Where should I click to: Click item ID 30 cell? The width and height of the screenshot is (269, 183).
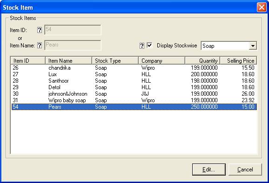16,94
